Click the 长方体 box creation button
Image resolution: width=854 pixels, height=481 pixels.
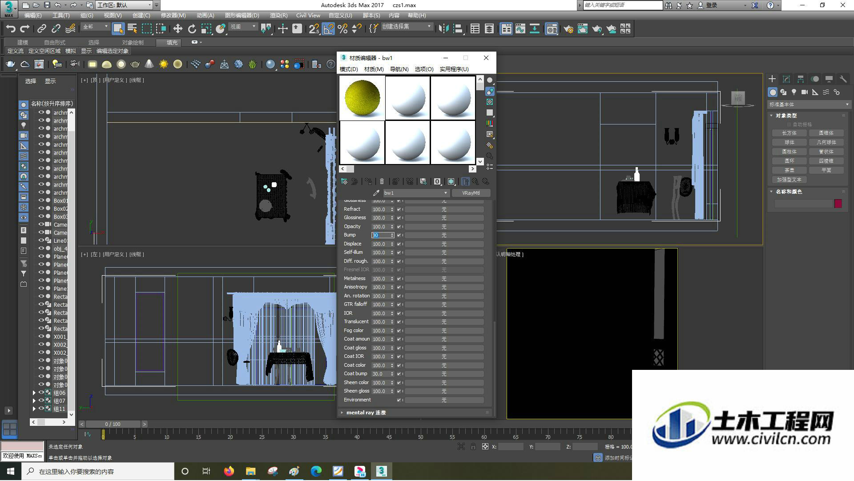pyautogui.click(x=790, y=133)
